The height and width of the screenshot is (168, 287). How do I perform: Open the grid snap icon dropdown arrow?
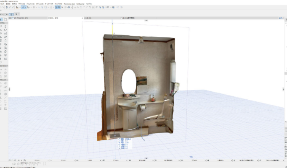(25, 7)
